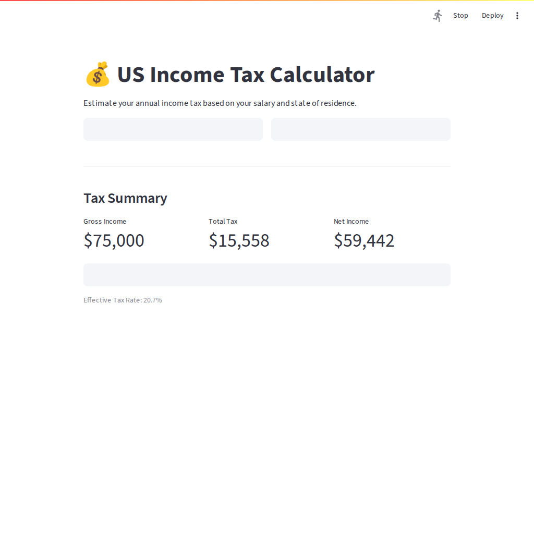
Task: Open the three-dot main menu
Action: click(517, 16)
